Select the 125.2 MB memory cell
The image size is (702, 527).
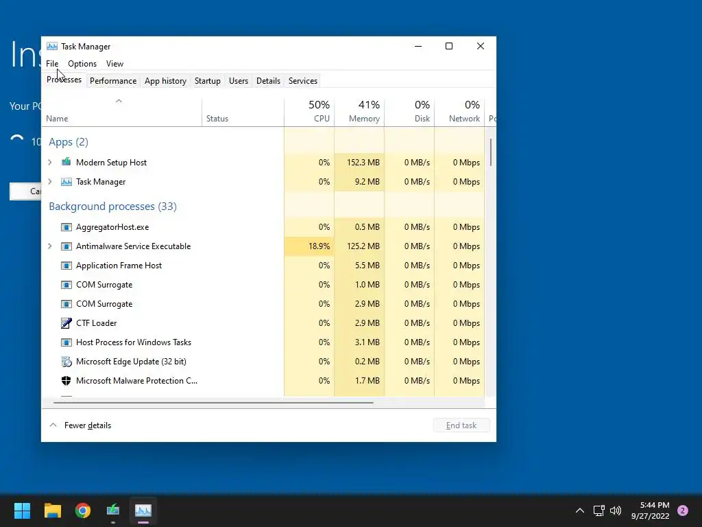359,246
